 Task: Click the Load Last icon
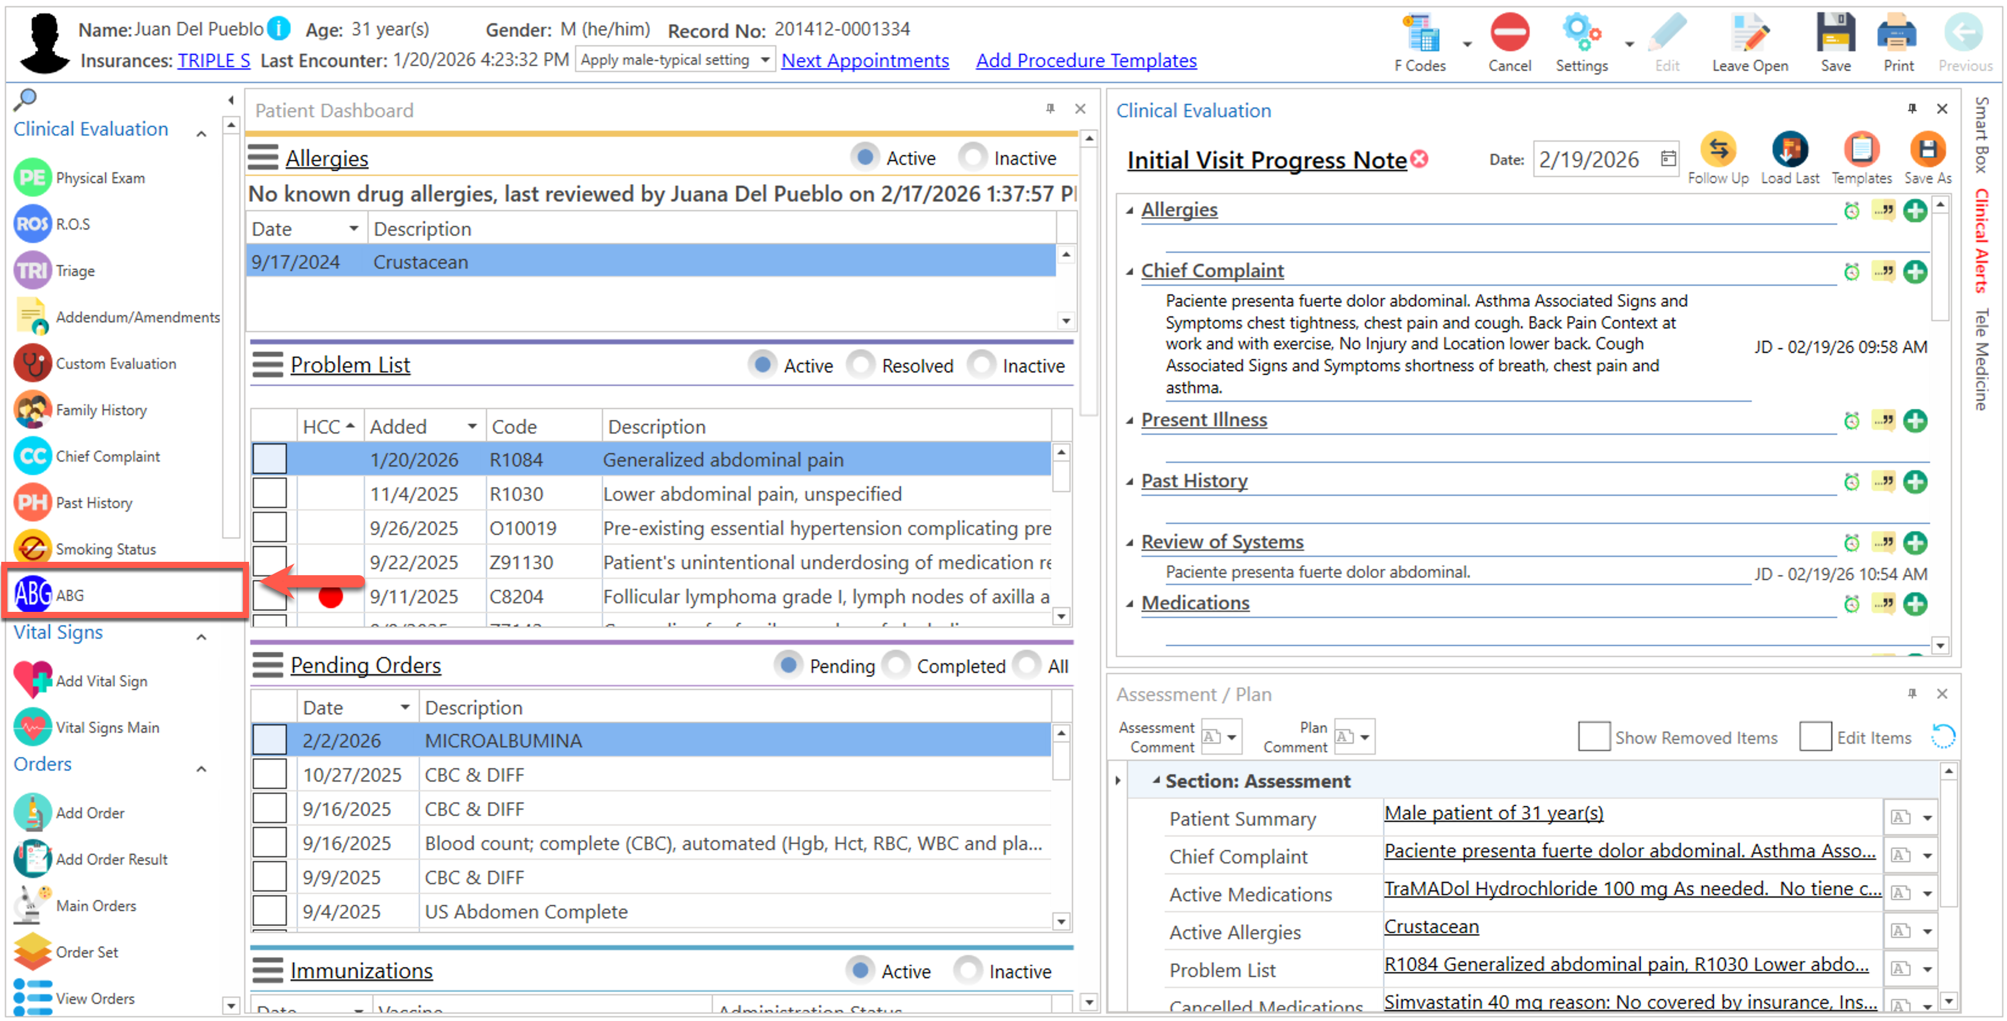pos(1790,150)
